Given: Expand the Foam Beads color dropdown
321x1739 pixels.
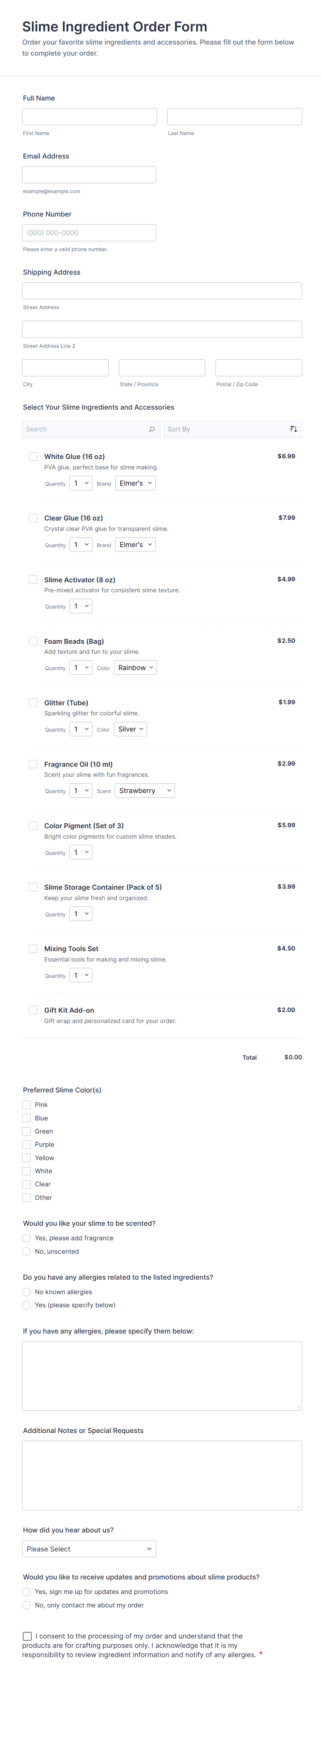Looking at the screenshot, I should [136, 668].
